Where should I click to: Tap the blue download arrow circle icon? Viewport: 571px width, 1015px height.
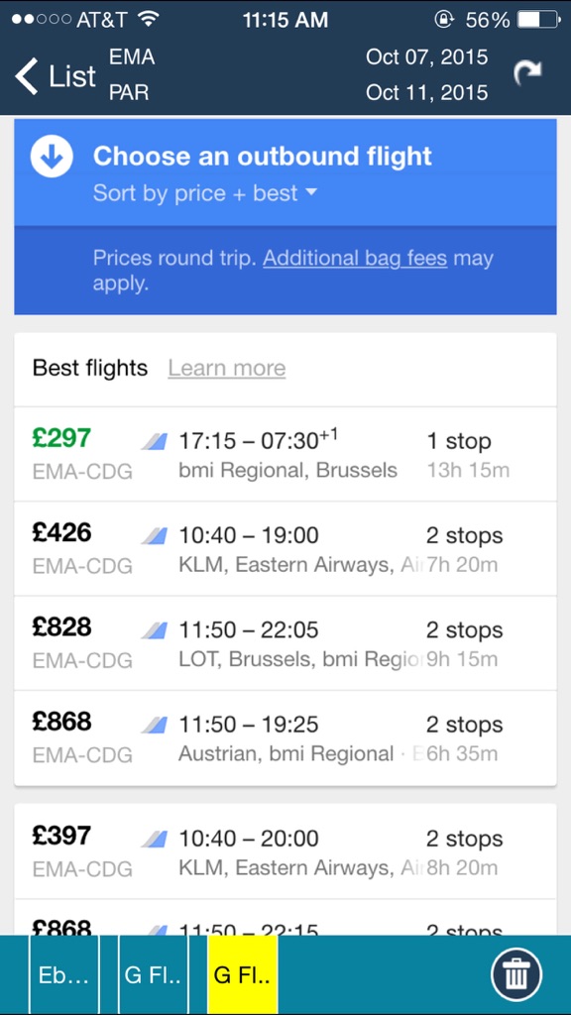coord(52,157)
